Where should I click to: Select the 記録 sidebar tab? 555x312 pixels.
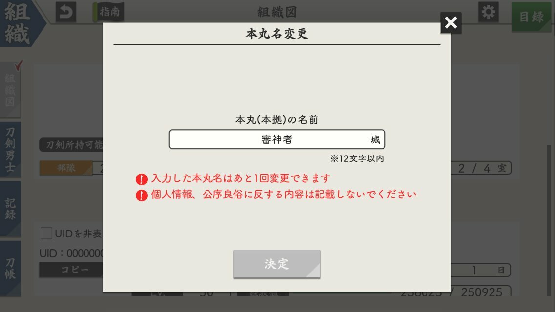10,209
